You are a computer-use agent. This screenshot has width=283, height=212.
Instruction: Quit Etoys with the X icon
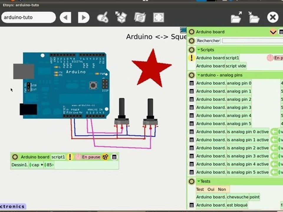point(273,17)
